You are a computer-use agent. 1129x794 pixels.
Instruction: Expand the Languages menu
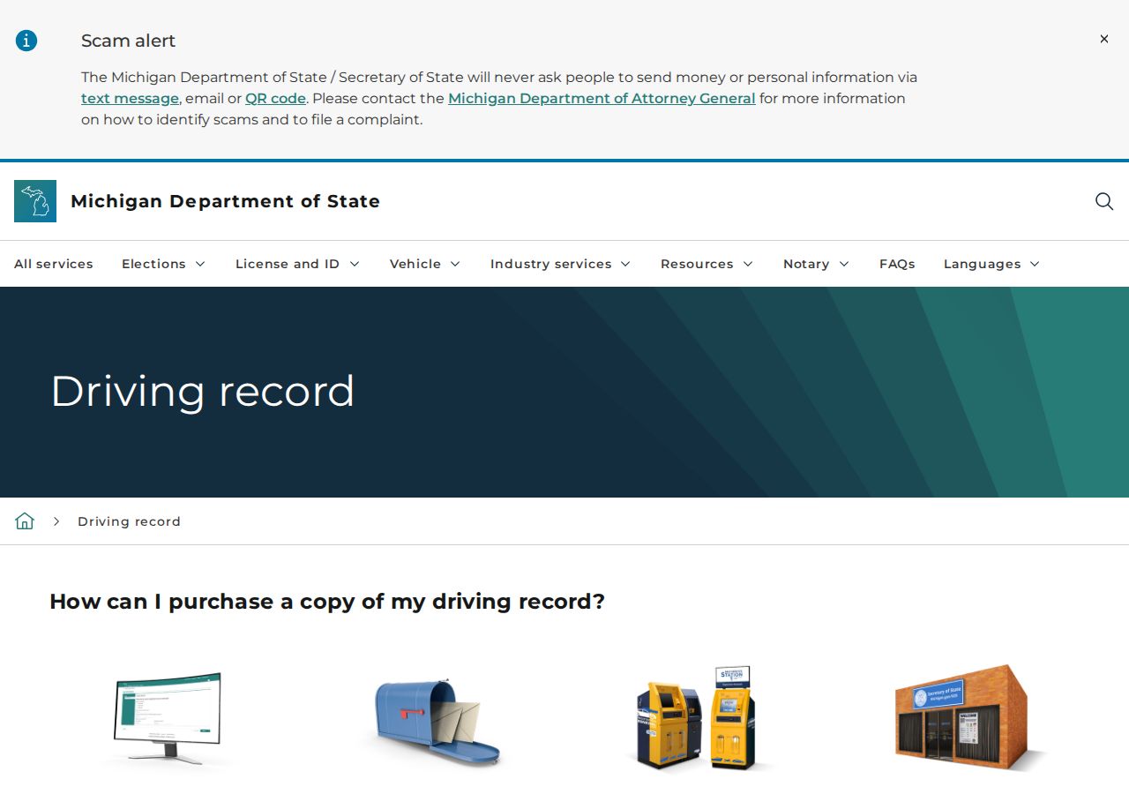tap(992, 264)
